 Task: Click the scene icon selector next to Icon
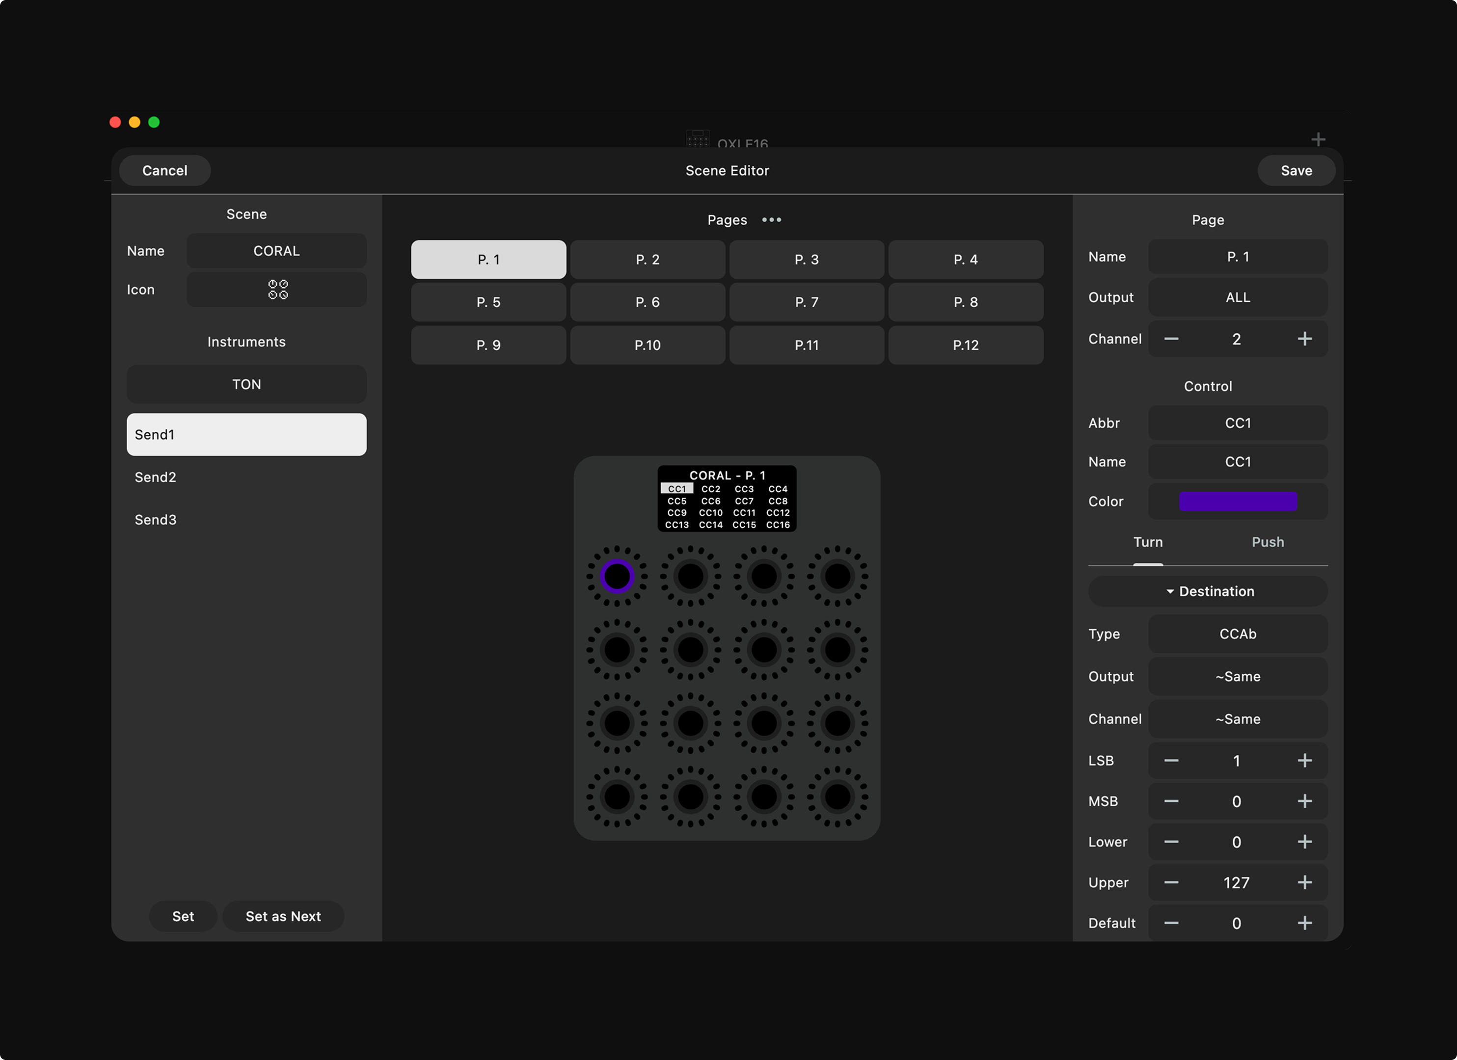[276, 290]
